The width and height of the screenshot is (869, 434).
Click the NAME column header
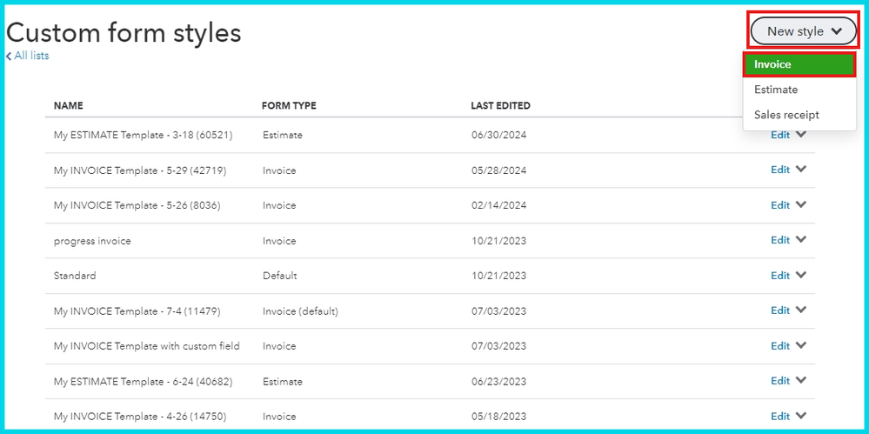click(x=69, y=106)
